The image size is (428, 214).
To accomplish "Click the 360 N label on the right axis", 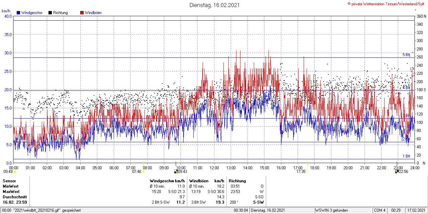I will pos(421,16).
